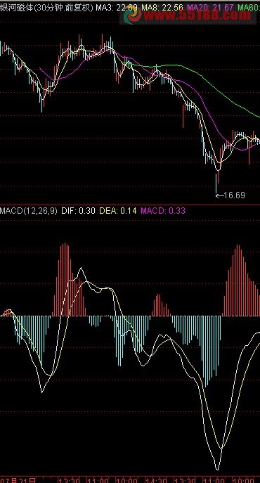Screen dimensions: 260x483
Task: Click the DIF: 0.30 value label
Action: (x=78, y=211)
